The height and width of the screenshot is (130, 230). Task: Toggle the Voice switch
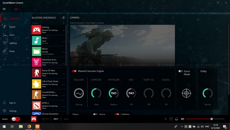coord(95,114)
